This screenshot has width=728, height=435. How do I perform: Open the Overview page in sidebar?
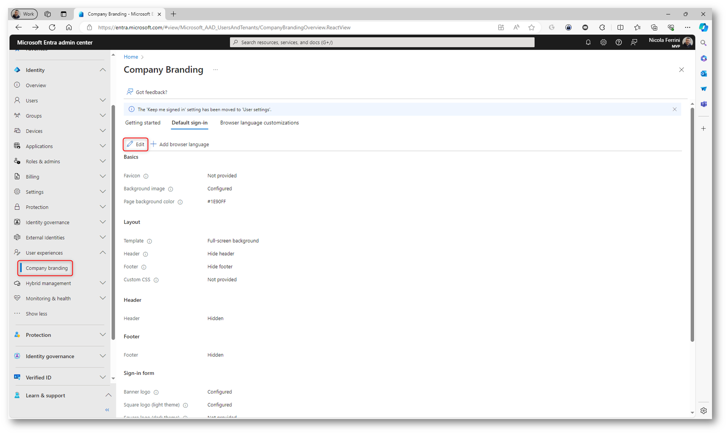(x=36, y=85)
